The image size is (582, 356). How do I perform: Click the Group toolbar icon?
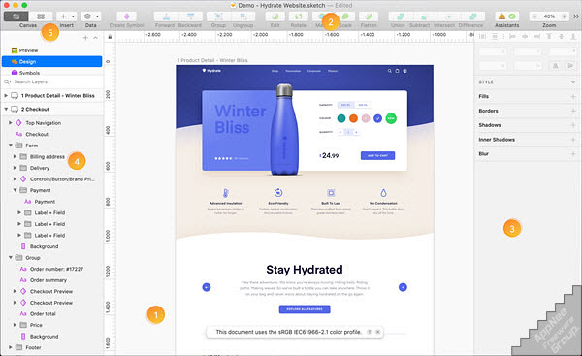218,16
